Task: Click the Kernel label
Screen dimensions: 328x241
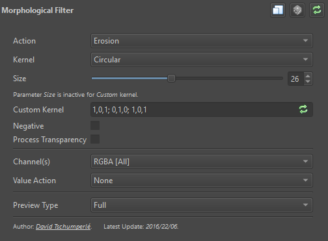Action: click(x=23, y=60)
